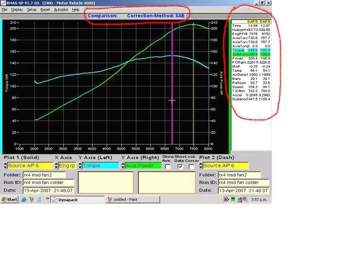Open the Help menu
The height and width of the screenshot is (258, 344).
76,10
